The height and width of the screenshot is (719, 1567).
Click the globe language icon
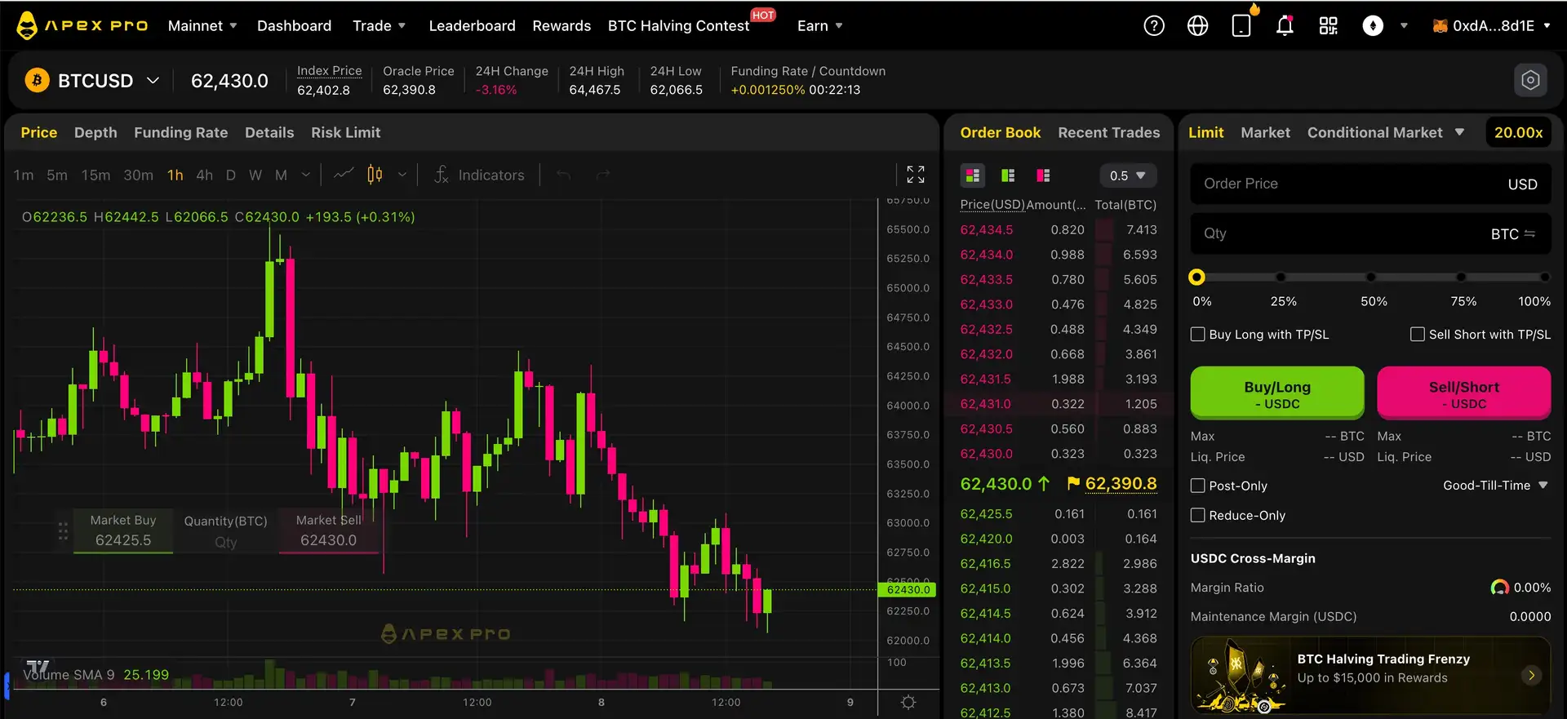coord(1197,26)
